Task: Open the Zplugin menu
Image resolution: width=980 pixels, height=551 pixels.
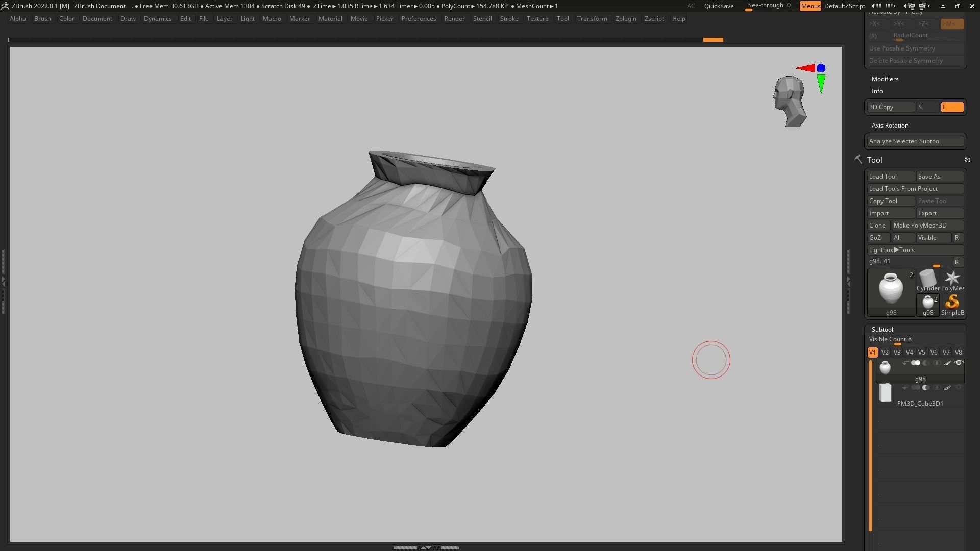Action: point(626,19)
